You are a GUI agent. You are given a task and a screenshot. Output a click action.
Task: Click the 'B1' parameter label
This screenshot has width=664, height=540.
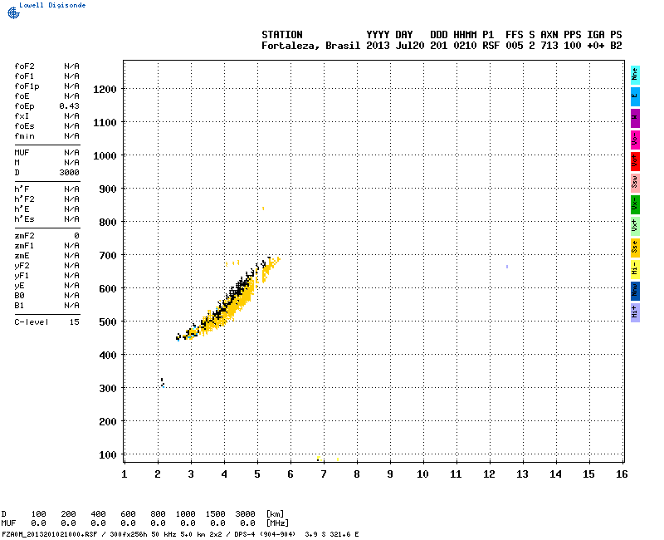[x=19, y=306]
